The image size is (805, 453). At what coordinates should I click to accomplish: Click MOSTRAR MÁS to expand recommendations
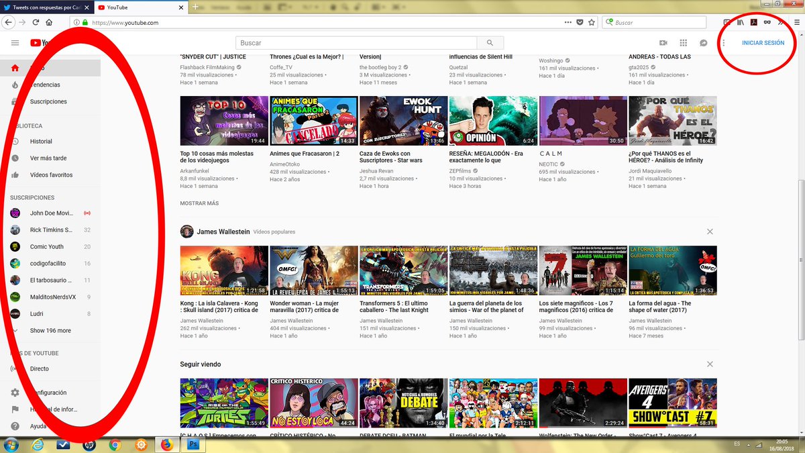tap(199, 203)
